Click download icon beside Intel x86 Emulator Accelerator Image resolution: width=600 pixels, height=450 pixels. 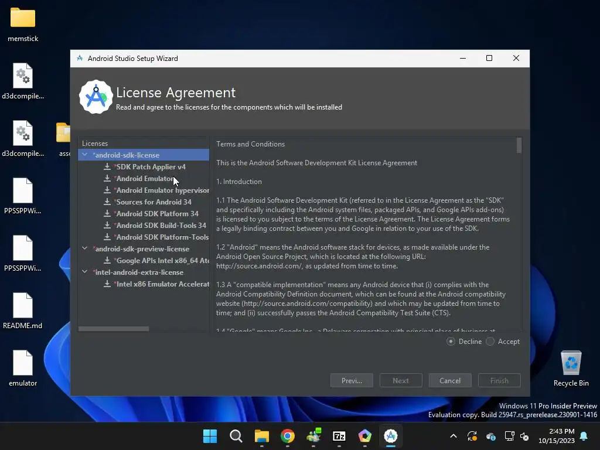pos(107,284)
